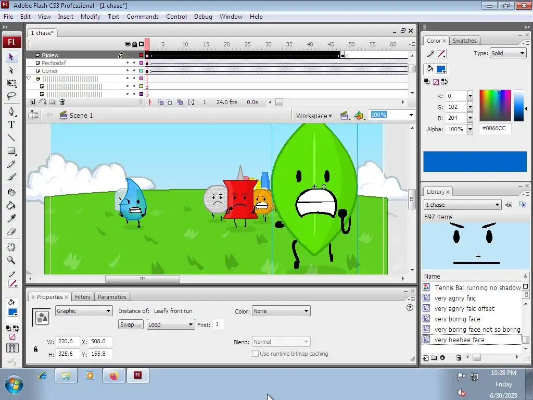Click the Edit Symbols icon
This screenshot has height=400, width=533.
coord(360,116)
